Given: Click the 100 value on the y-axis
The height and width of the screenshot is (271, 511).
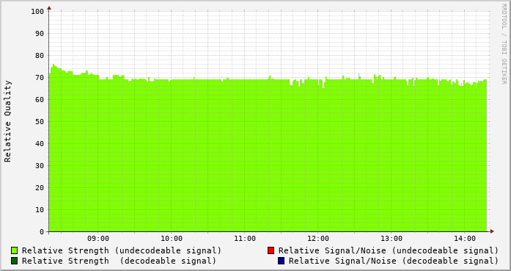Looking at the screenshot, I should [x=37, y=12].
